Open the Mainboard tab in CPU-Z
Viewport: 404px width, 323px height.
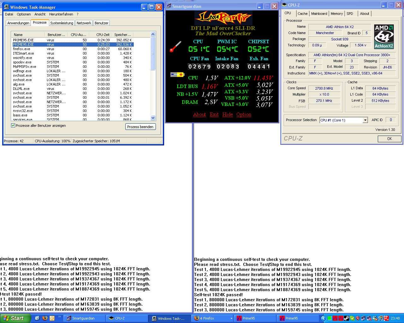(319, 14)
